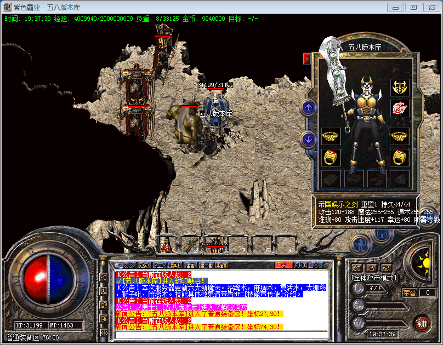The image size is (443, 345).
Task: Click the 帝国娱乐之剑 item name in tooltip
Action: tap(338, 204)
